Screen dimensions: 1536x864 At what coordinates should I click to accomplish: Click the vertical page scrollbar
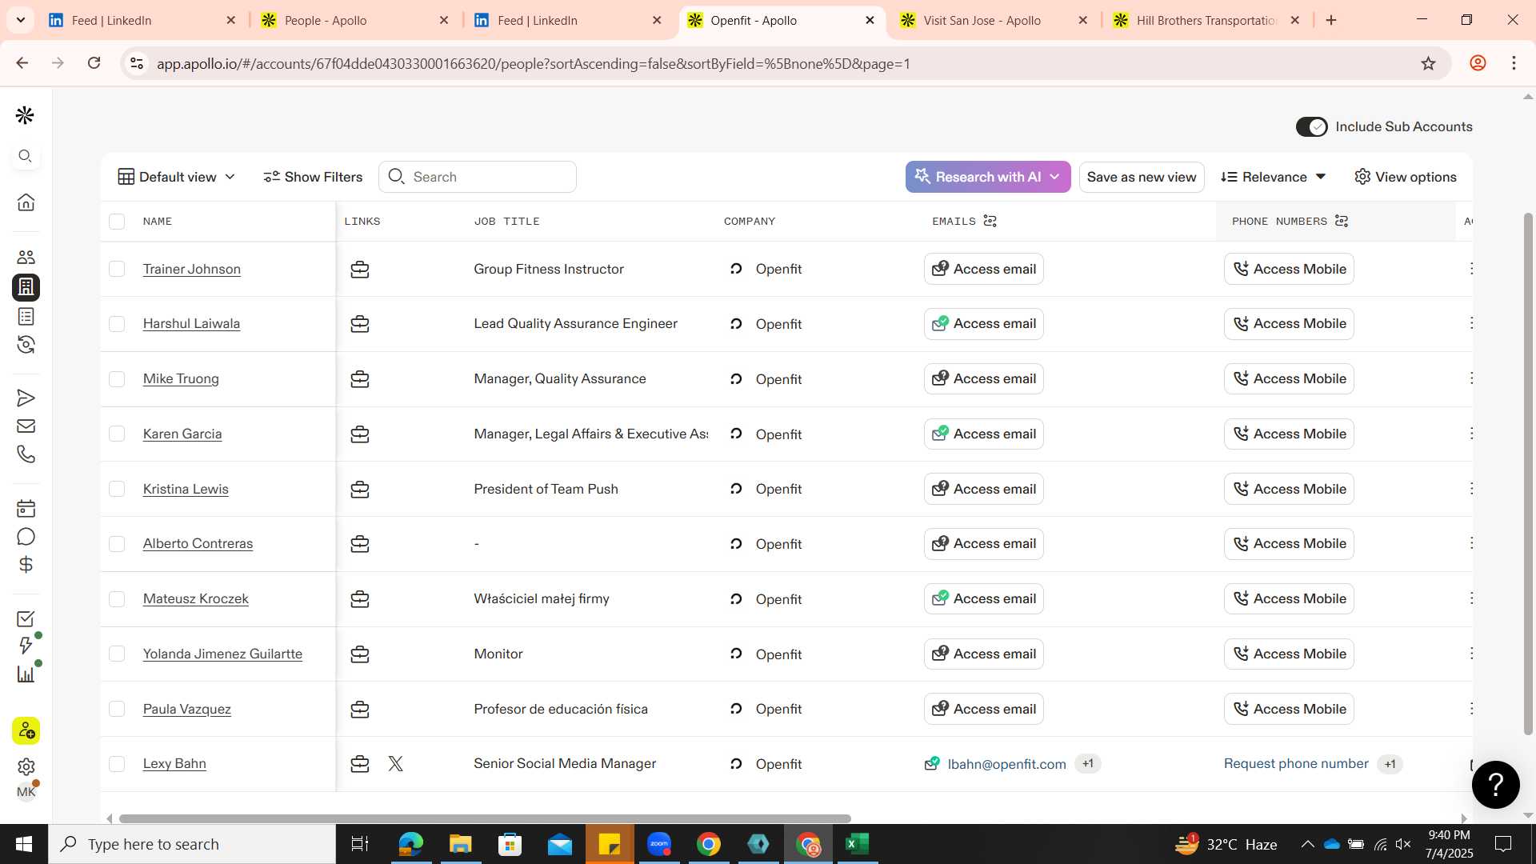pos(1528,474)
